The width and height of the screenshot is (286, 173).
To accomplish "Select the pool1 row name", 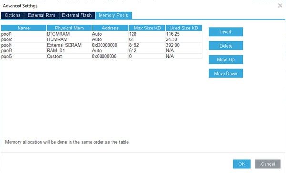I will (x=24, y=34).
